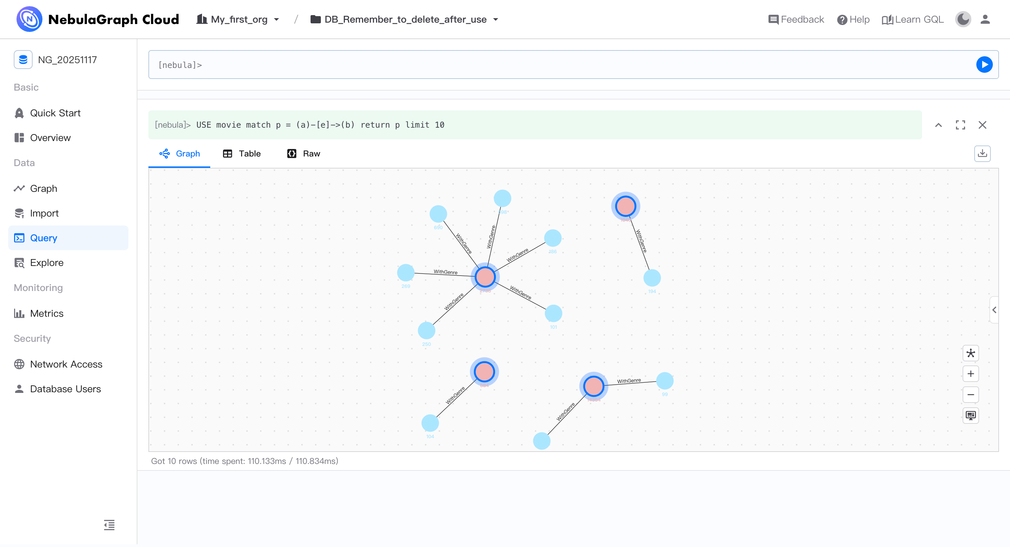
Task: Open the Learn GQL link
Action: [x=912, y=20]
